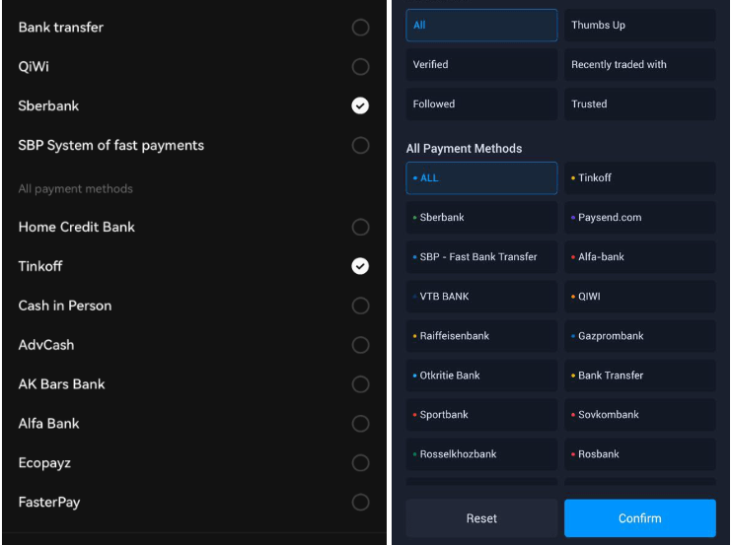Image resolution: width=731 pixels, height=545 pixels.
Task: Select the Paysend.com payment chip
Action: [639, 218]
